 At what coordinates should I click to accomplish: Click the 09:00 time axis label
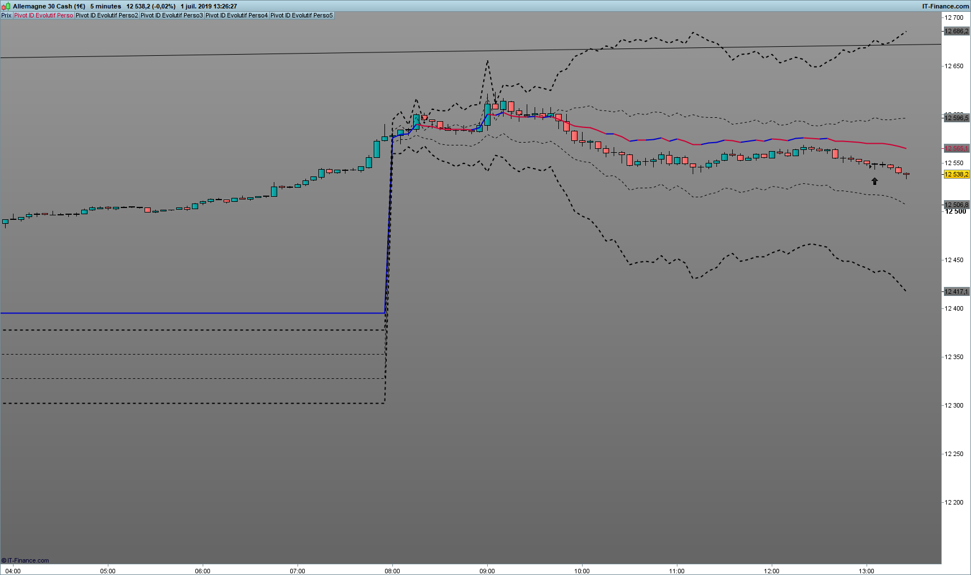(487, 571)
